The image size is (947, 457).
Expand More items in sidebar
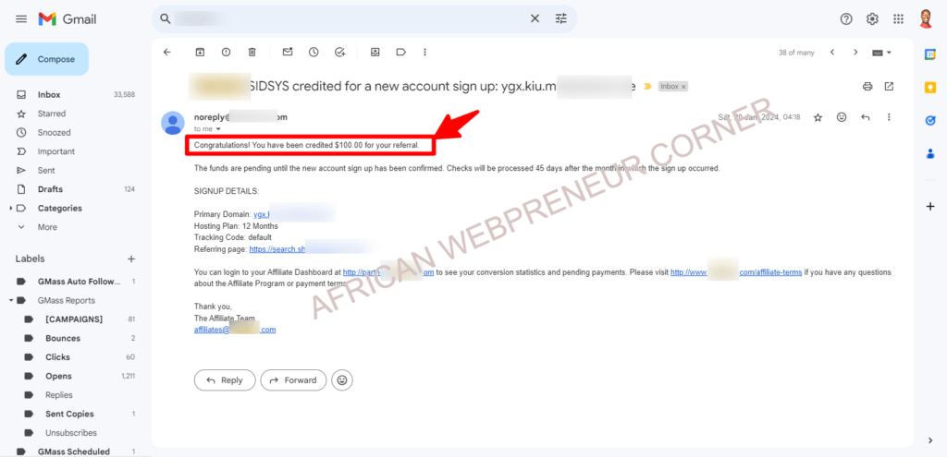pos(47,227)
